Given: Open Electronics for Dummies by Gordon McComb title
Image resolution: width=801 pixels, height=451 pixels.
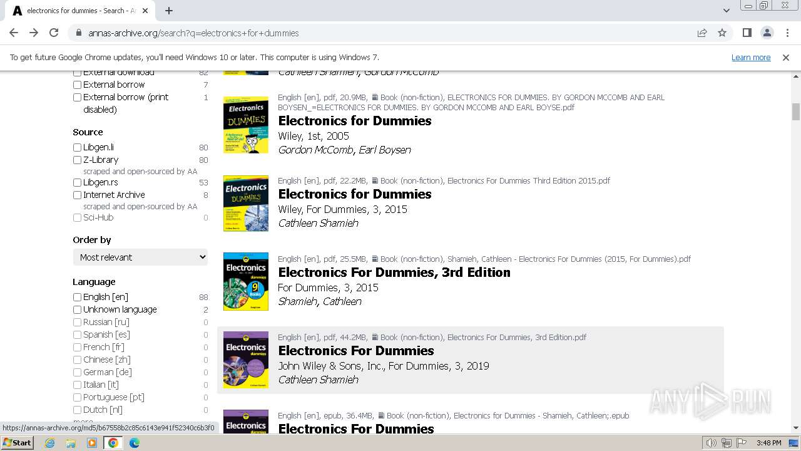Looking at the screenshot, I should pos(355,121).
